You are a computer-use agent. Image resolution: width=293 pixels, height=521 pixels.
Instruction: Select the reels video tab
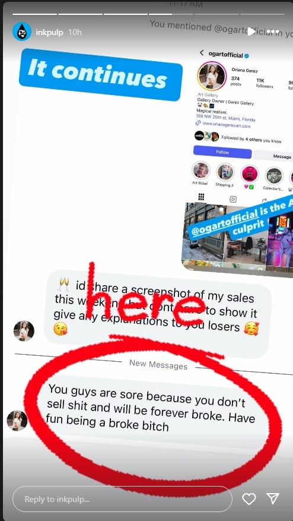click(233, 199)
